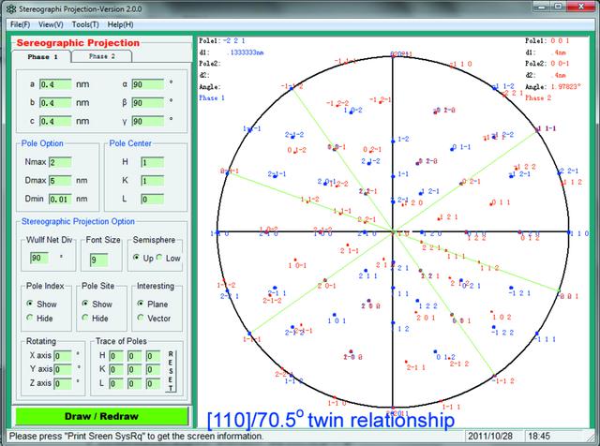Click the red 0 1 1 pole point
The height and width of the screenshot is (446, 600).
(x=491, y=204)
